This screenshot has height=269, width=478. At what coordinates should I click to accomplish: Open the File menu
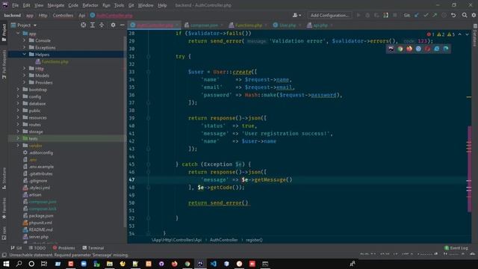[x=15, y=5]
